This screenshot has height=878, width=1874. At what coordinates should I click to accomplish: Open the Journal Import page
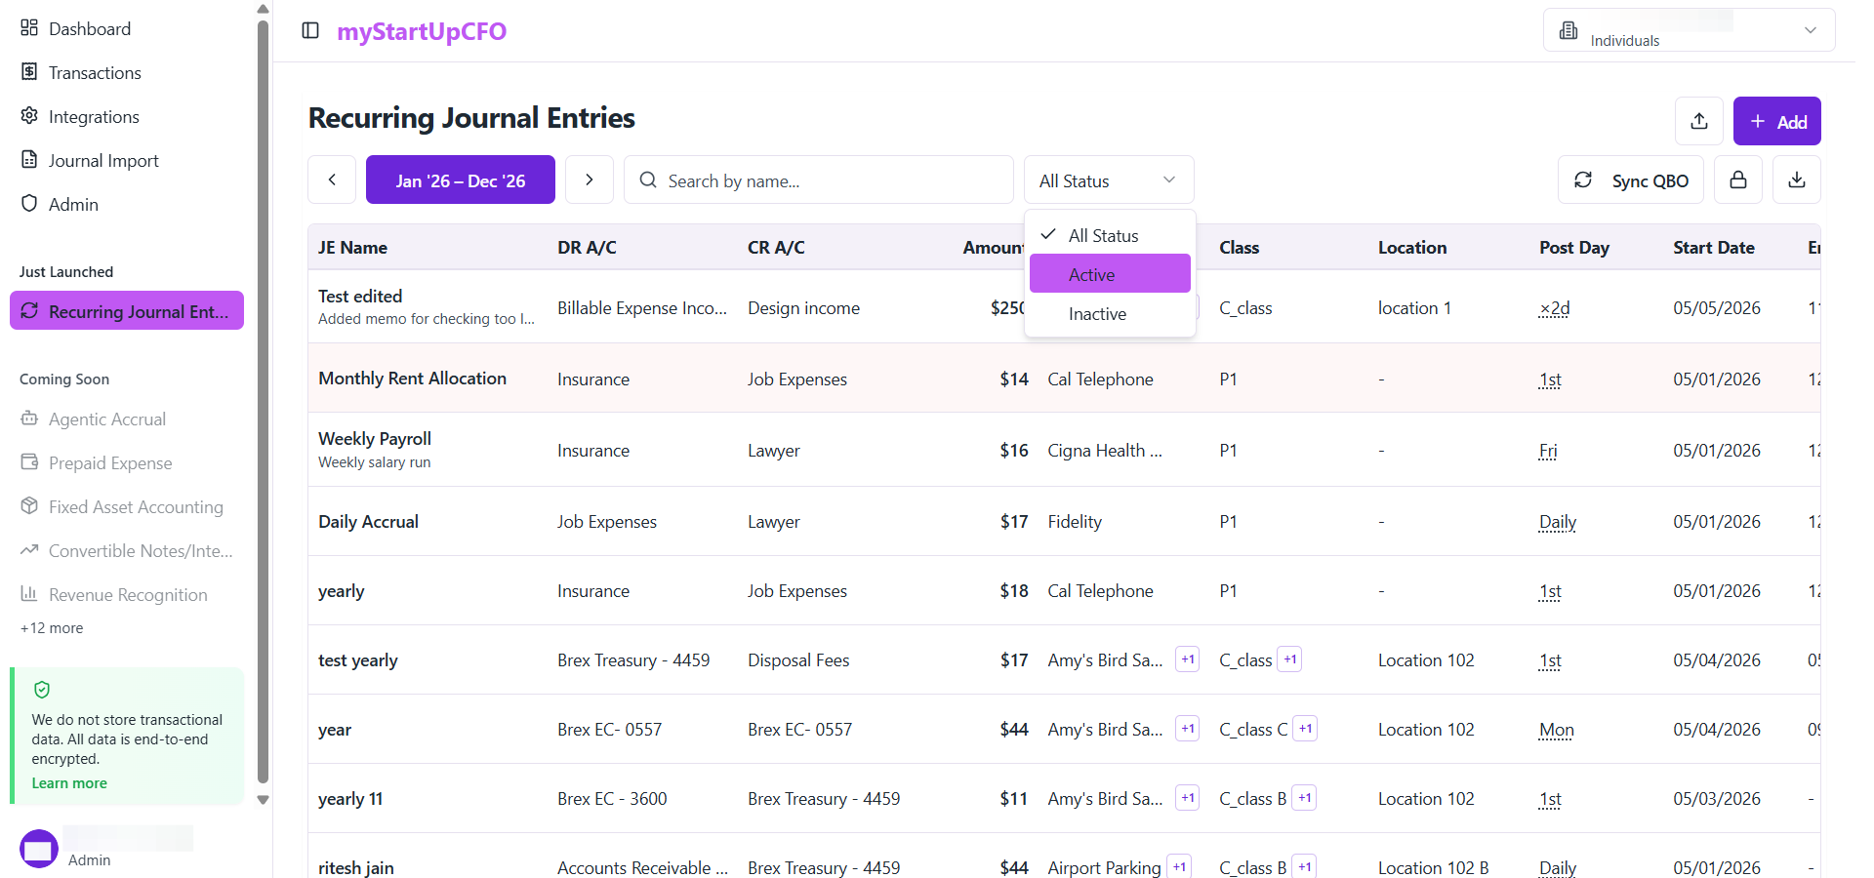click(90, 160)
